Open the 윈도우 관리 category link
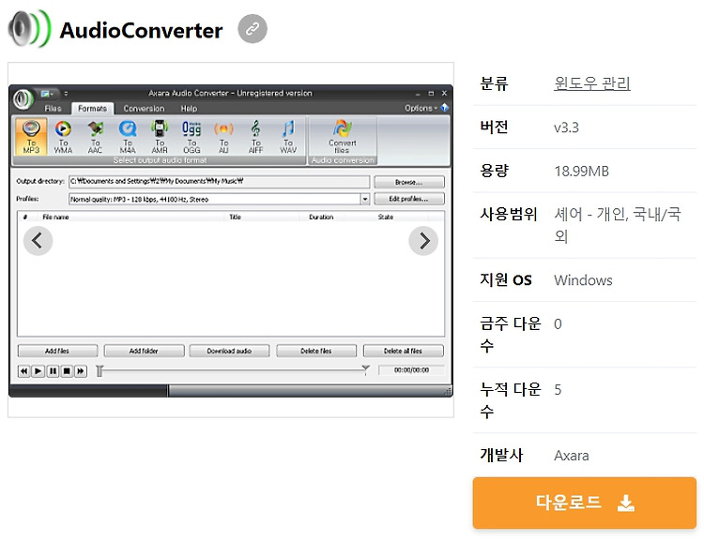 click(591, 83)
